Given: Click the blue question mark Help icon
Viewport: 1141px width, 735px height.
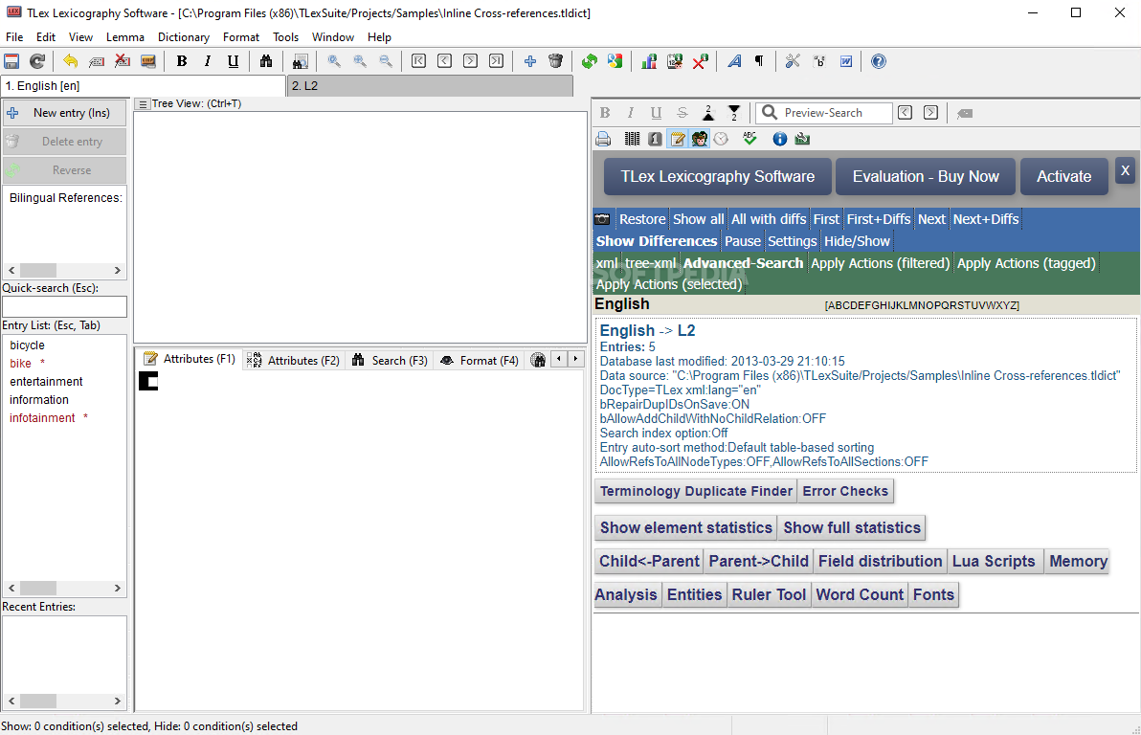Looking at the screenshot, I should (879, 62).
